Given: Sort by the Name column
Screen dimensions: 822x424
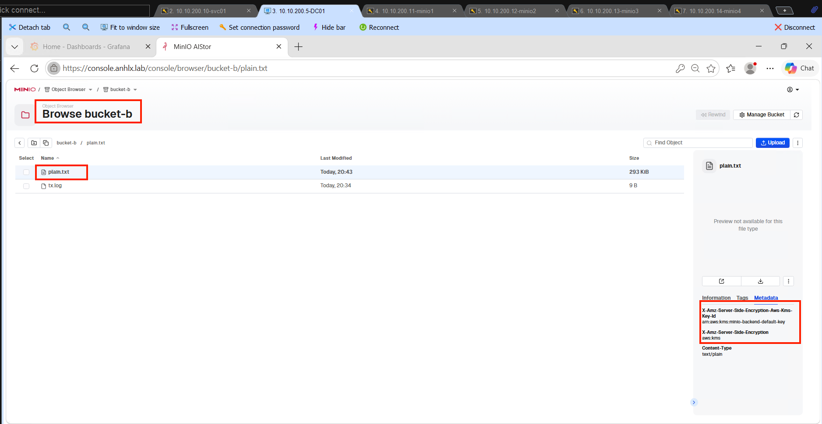Looking at the screenshot, I should pos(50,158).
